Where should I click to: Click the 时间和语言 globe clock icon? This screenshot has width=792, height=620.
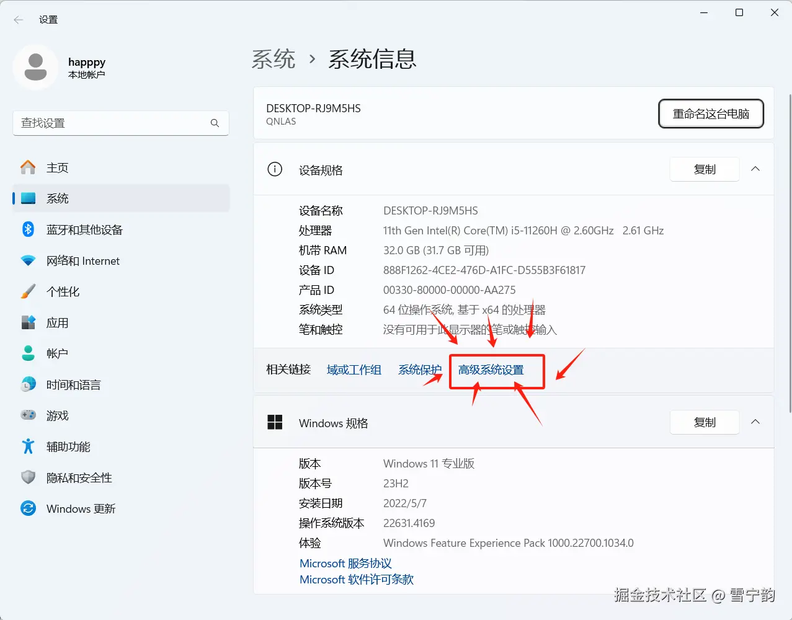coord(28,384)
